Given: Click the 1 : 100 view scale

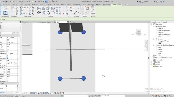Looking at the screenshot, I should coord(26,93).
